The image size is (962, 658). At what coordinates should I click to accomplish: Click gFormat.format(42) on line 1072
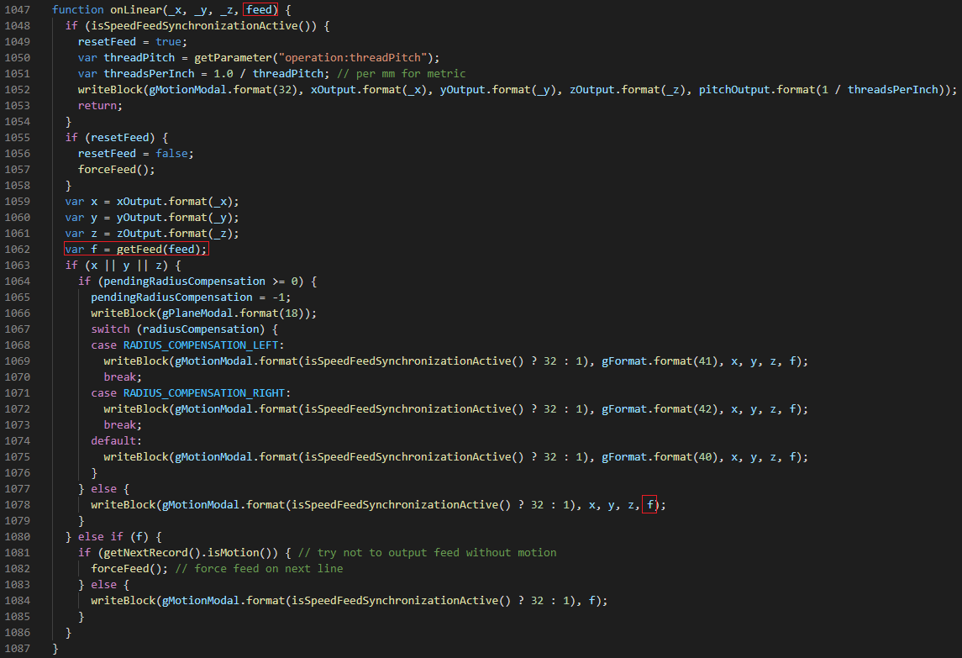[x=660, y=408]
